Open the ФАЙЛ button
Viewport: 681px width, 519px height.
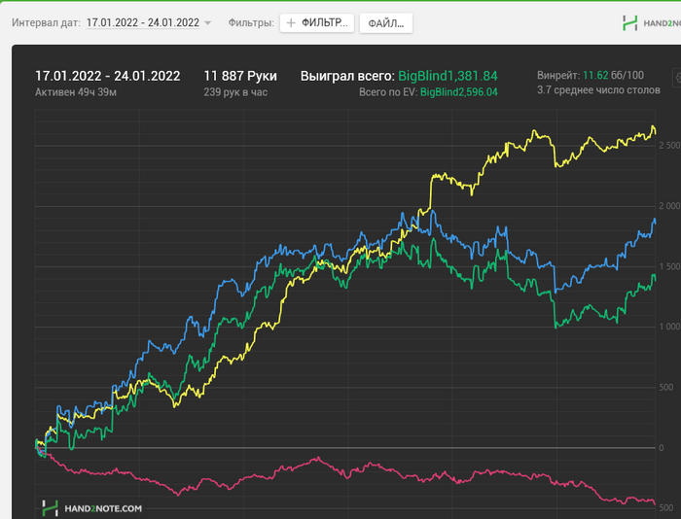(x=385, y=23)
